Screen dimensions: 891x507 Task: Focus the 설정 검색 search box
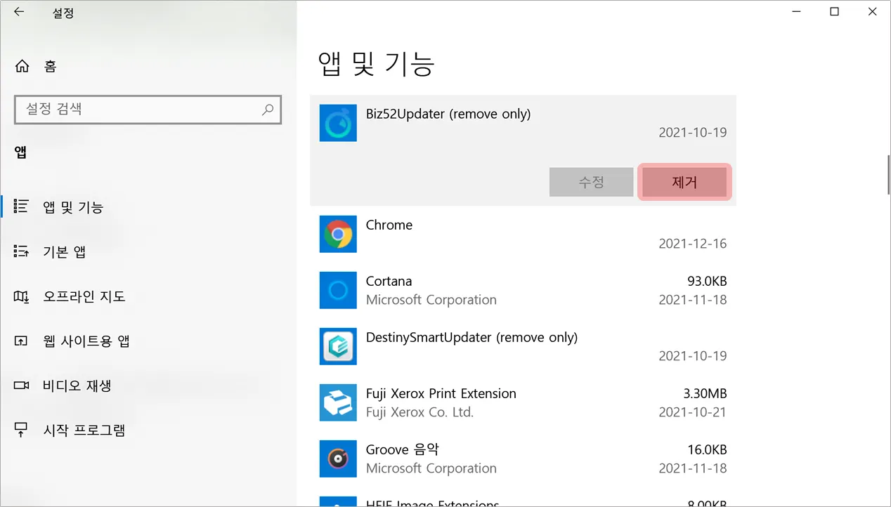point(148,110)
